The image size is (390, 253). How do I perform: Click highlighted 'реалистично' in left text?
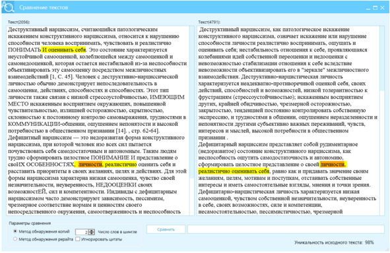(x=121, y=164)
